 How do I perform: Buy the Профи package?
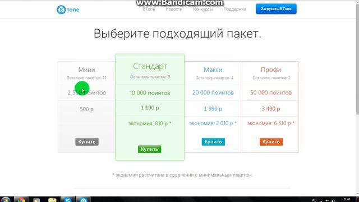(271, 142)
